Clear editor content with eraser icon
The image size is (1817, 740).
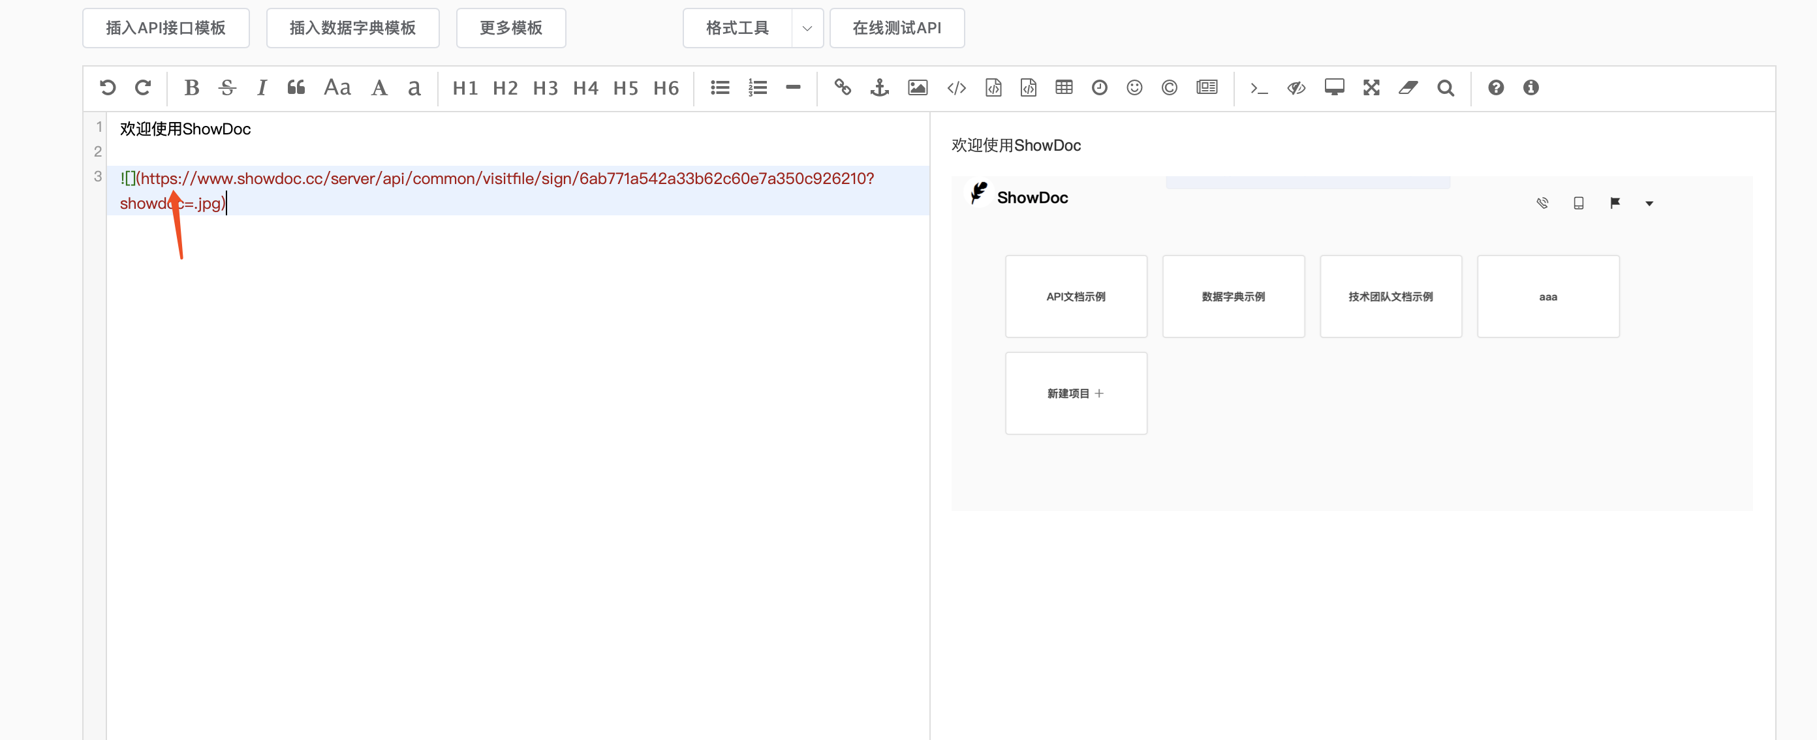click(1408, 87)
